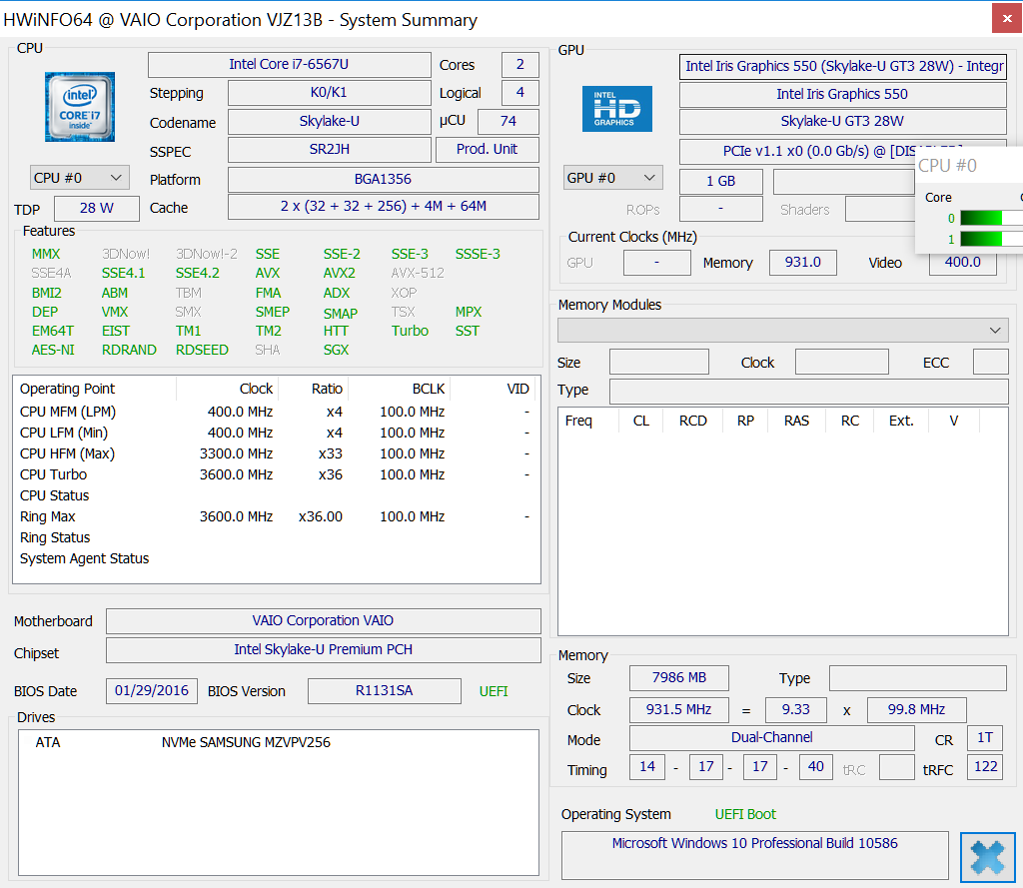Open the GPU #0 selector dropdown
Viewport: 1023px width, 888px height.
612,178
